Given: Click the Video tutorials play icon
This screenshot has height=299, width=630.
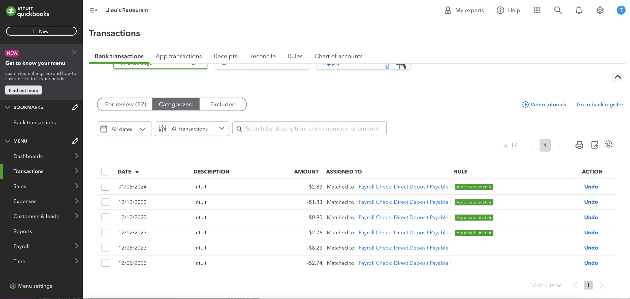Looking at the screenshot, I should [525, 105].
